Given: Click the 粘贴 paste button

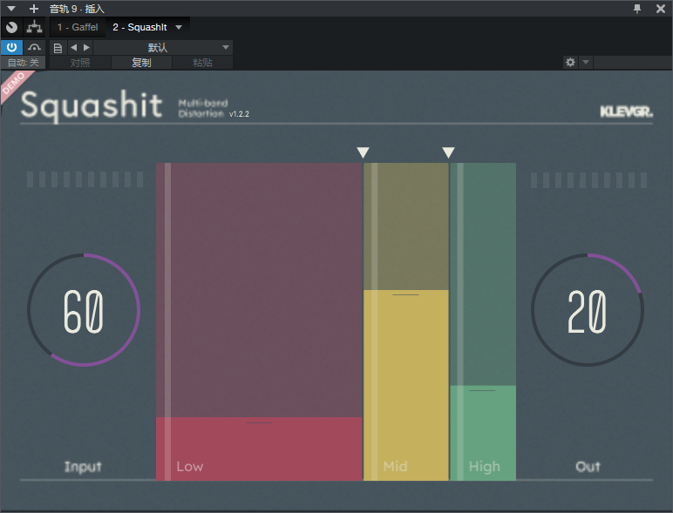Looking at the screenshot, I should click(x=202, y=63).
